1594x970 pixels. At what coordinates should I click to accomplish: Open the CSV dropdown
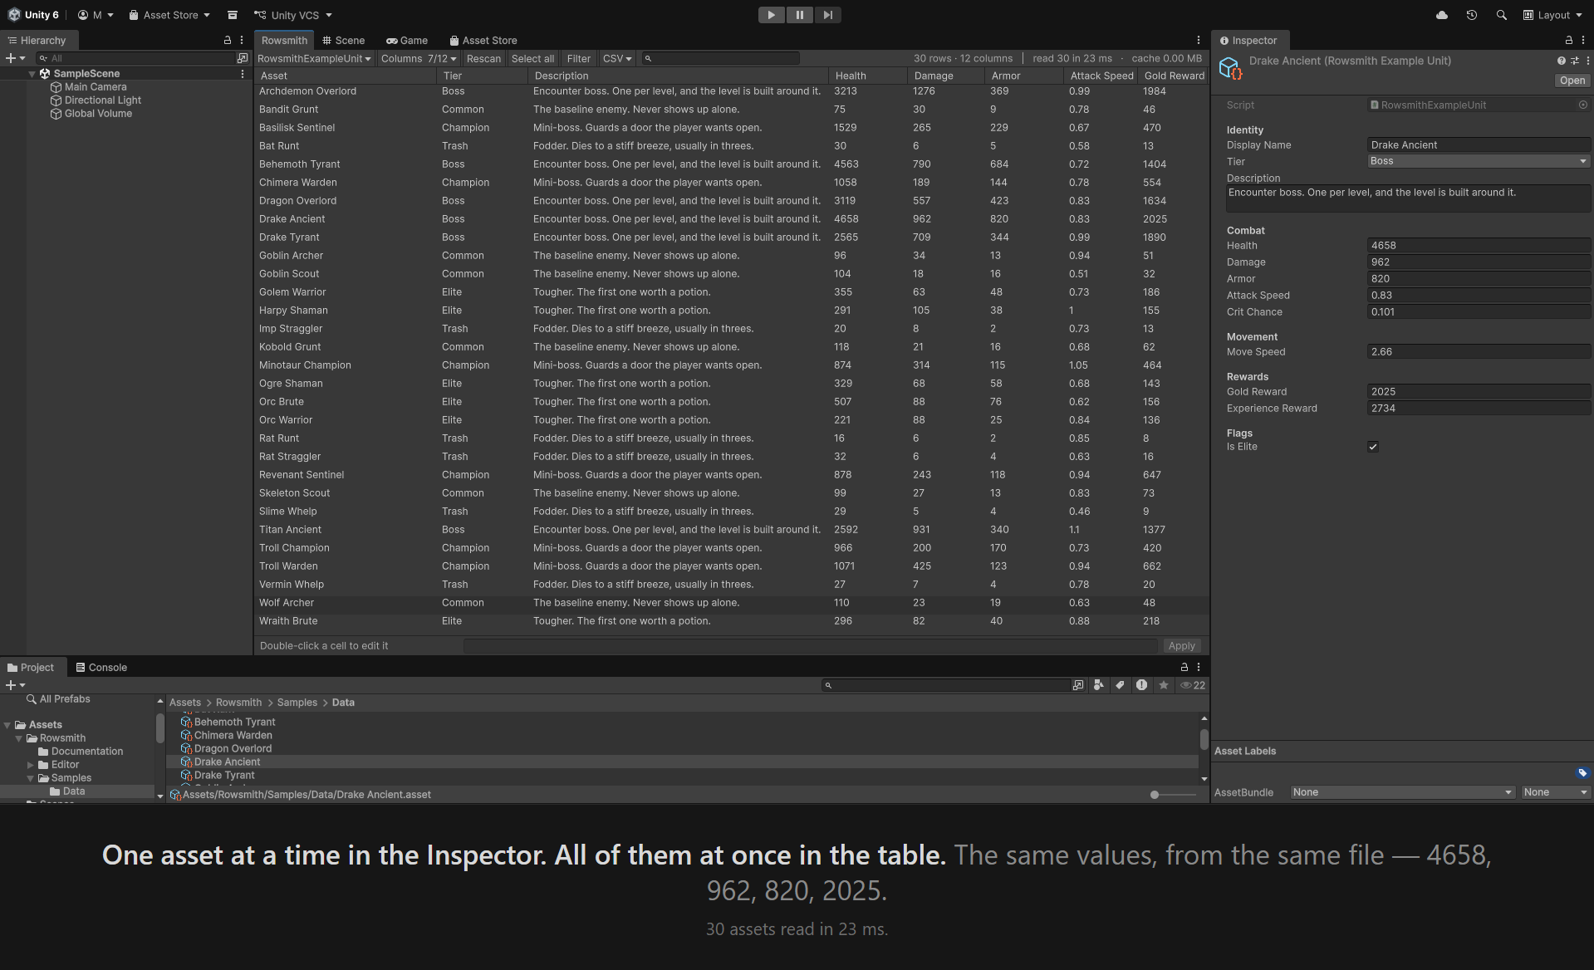617,58
